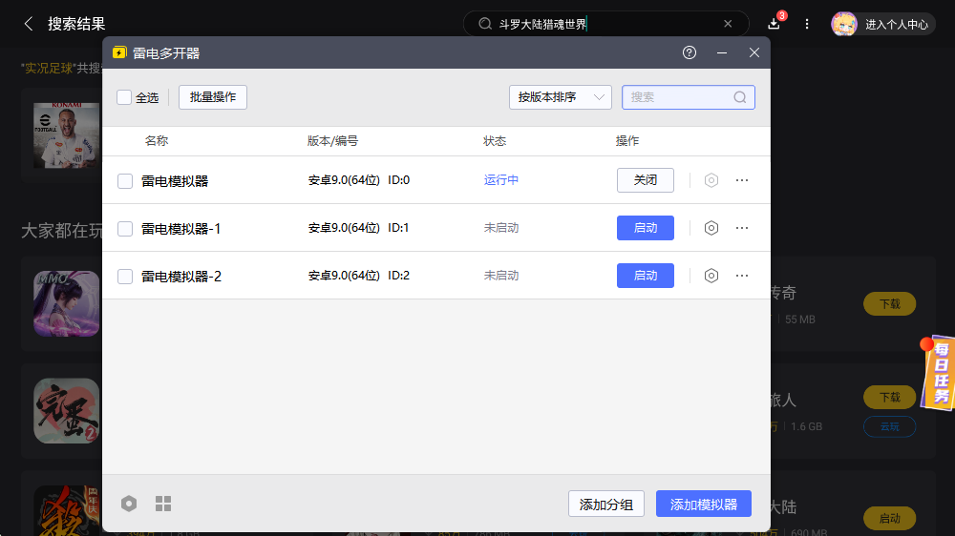The image size is (955, 536).
Task: Click the 名称 column header
Action: [x=156, y=141]
